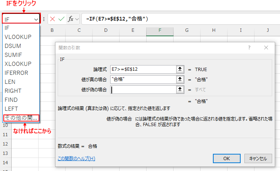Open the name box function dropdown arrow
The image size is (280, 171).
(x=36, y=19)
